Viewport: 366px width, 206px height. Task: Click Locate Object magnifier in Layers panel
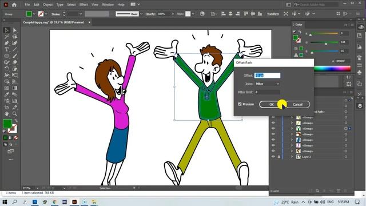(x=317, y=191)
